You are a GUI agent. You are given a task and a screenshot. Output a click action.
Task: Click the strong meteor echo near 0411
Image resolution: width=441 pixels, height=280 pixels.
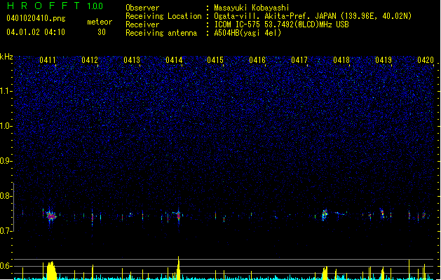click(51, 216)
